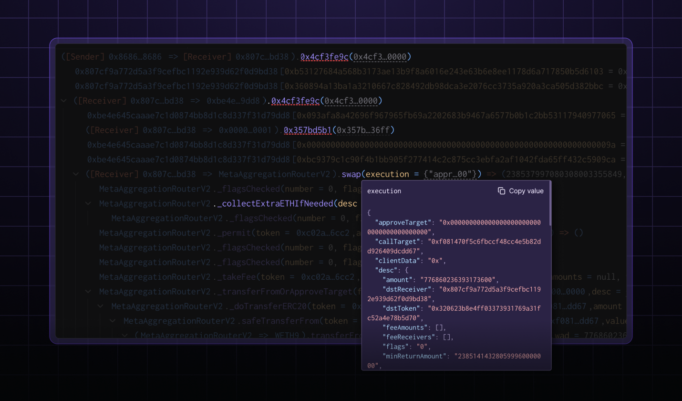Collapse the _transferFromOrApproveTarget call row
The height and width of the screenshot is (401, 682).
(x=88, y=291)
